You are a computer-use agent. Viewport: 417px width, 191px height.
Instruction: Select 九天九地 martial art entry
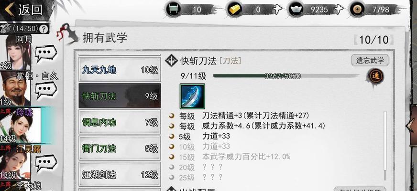pyautogui.click(x=120, y=70)
